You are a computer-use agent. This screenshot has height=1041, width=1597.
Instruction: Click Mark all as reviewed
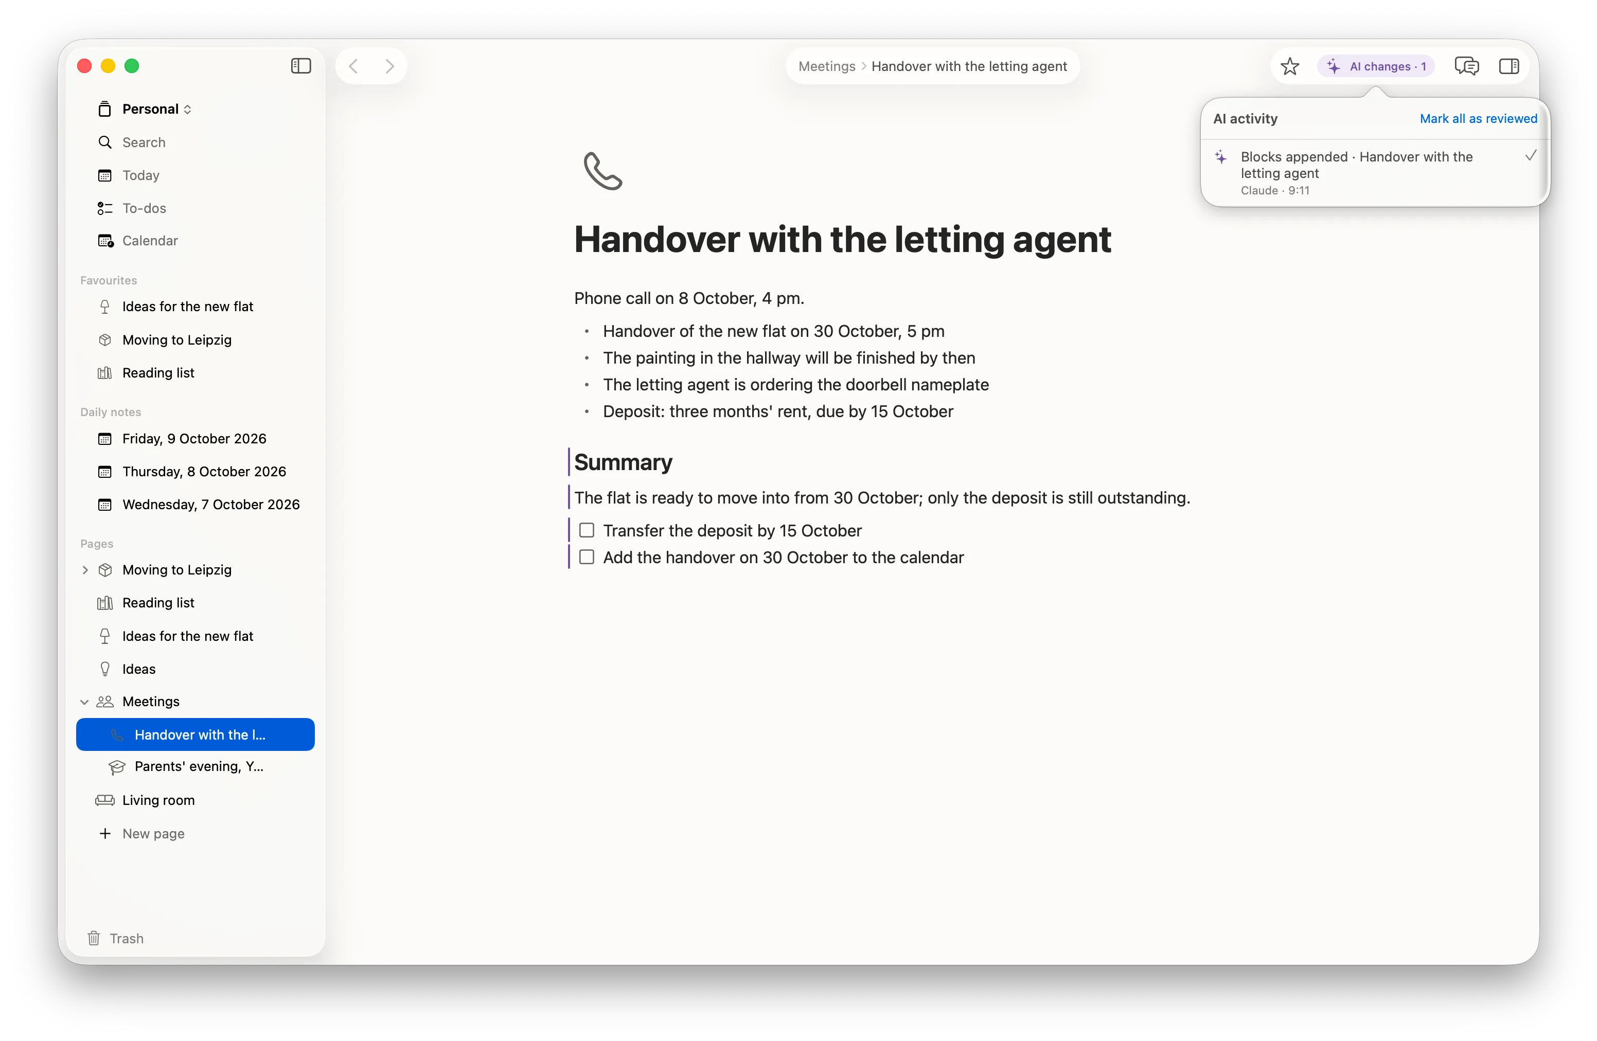pos(1478,118)
